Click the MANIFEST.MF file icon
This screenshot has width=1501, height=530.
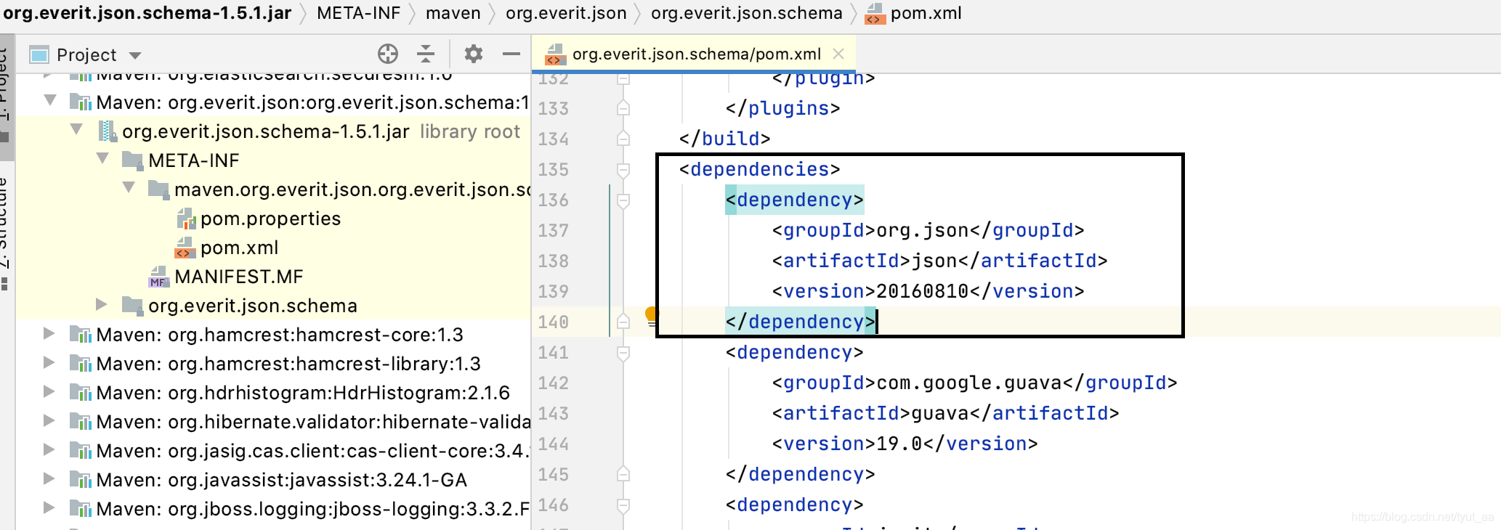click(x=159, y=277)
